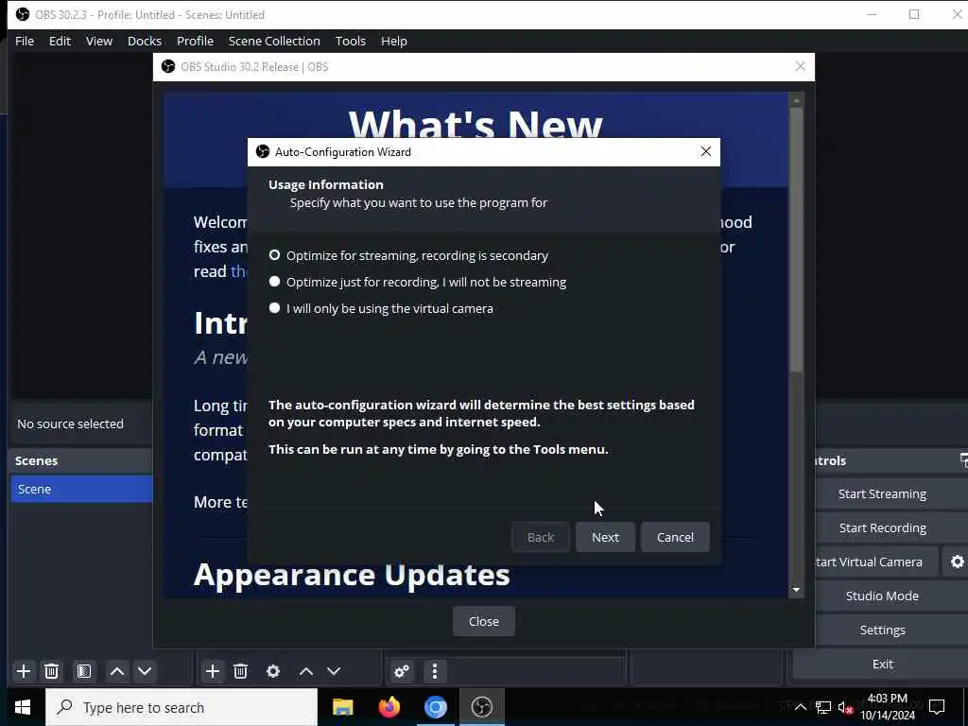The width and height of the screenshot is (968, 726).
Task: Open audio mixer three-dot menu
Action: [435, 671]
